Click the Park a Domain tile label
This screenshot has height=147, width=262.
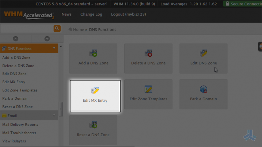pyautogui.click(x=203, y=99)
